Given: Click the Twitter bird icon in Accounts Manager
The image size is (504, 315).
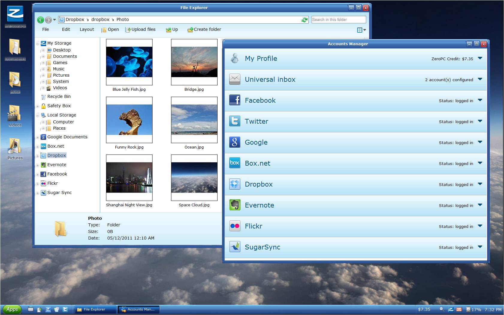Looking at the screenshot, I should tap(235, 121).
